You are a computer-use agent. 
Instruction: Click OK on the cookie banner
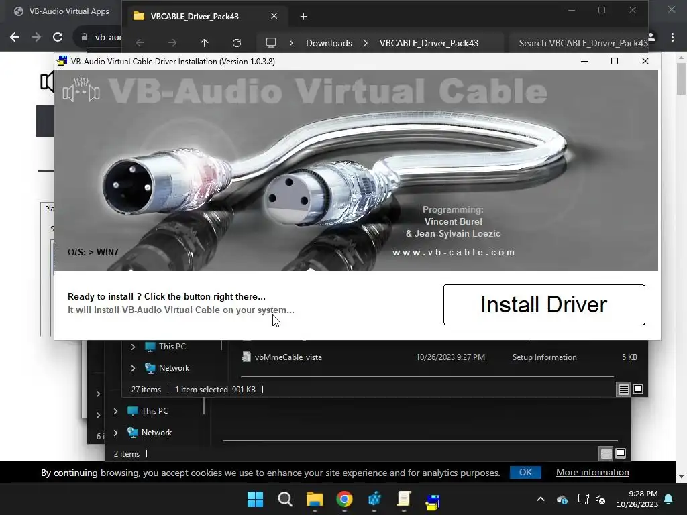point(525,473)
